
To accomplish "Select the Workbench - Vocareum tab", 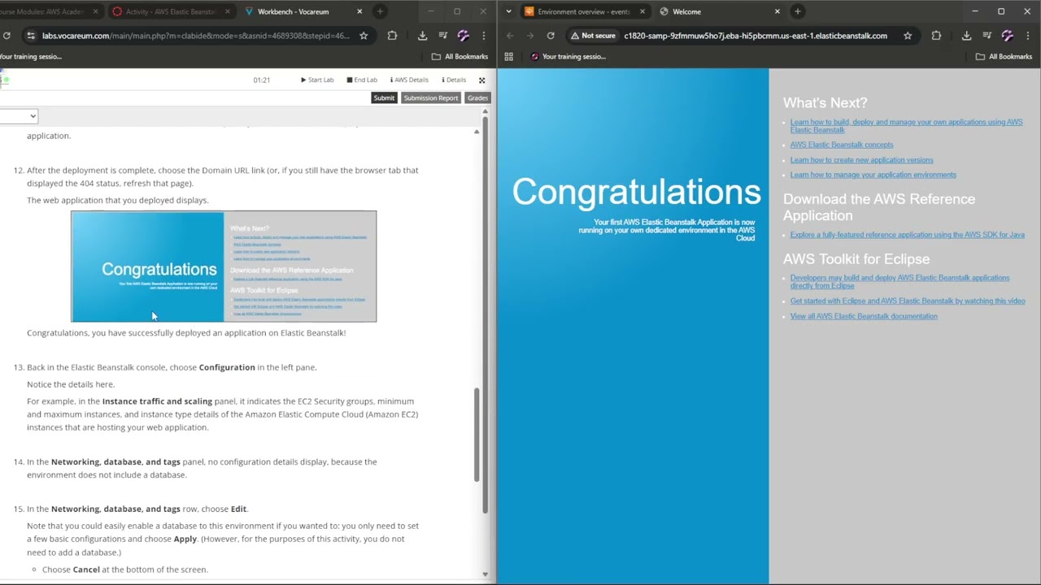I will [293, 11].
